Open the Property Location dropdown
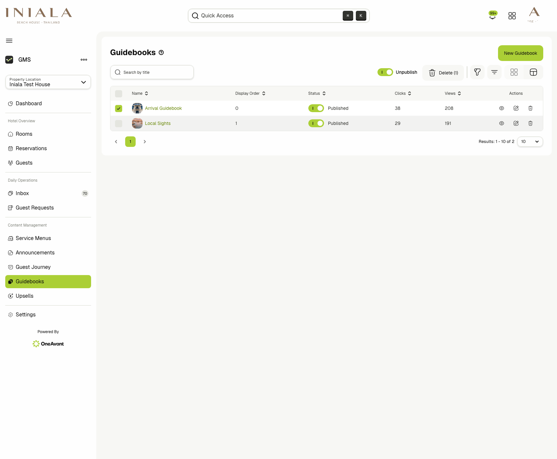 coord(48,82)
